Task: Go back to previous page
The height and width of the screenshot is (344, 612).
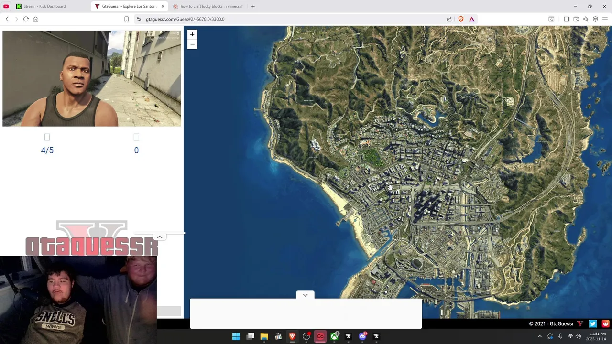Action: pyautogui.click(x=7, y=19)
